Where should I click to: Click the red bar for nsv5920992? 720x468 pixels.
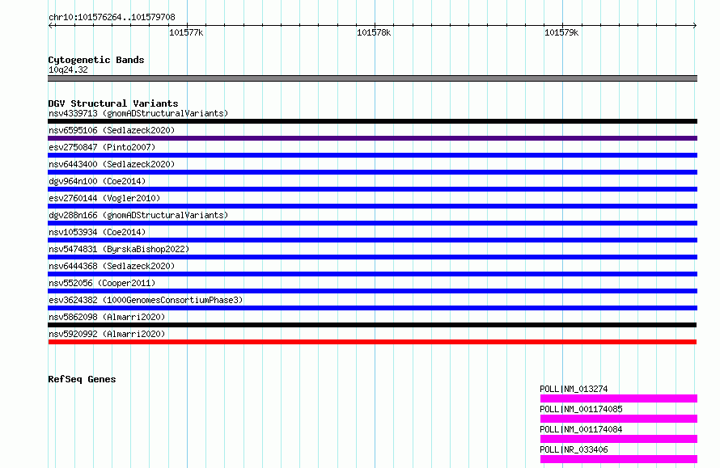(372, 342)
